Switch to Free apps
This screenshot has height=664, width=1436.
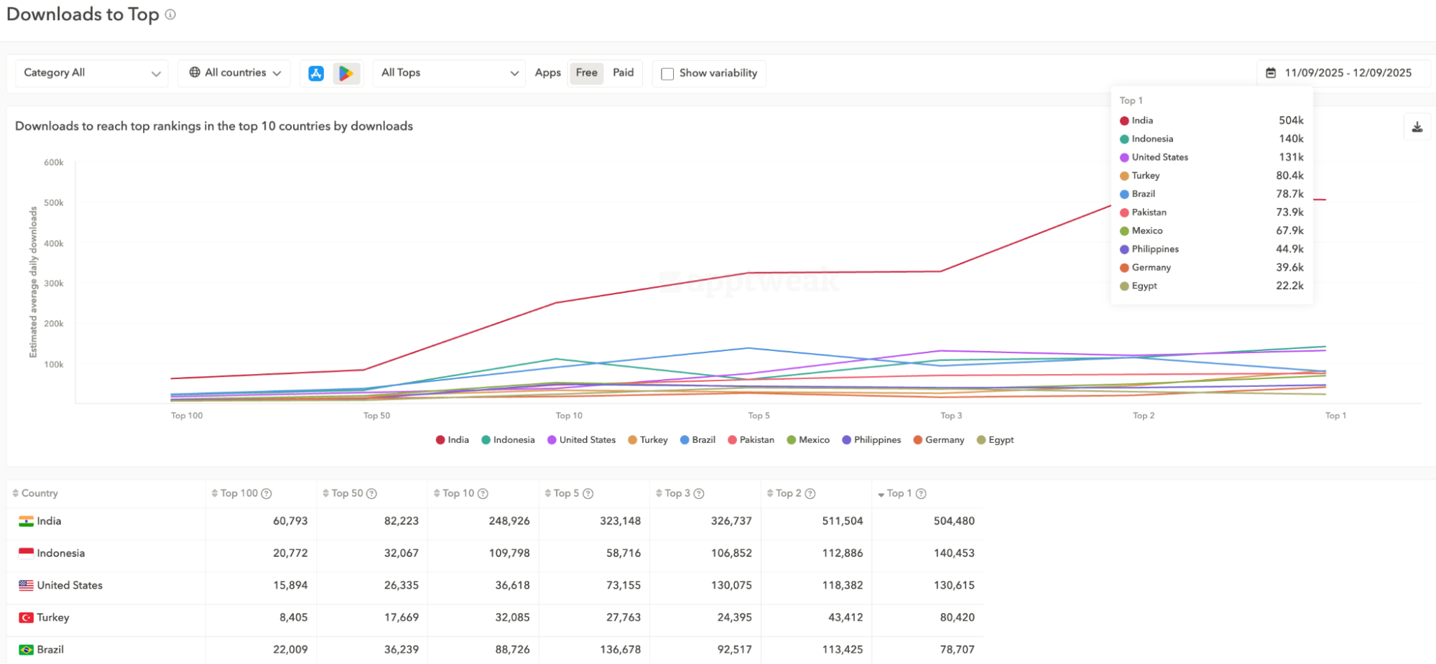click(x=586, y=73)
